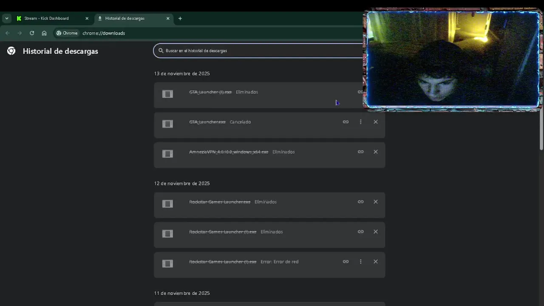Copy link for Eliminados Rockstar-Games-Launcher (1).exe
The width and height of the screenshot is (544, 306).
[360, 232]
